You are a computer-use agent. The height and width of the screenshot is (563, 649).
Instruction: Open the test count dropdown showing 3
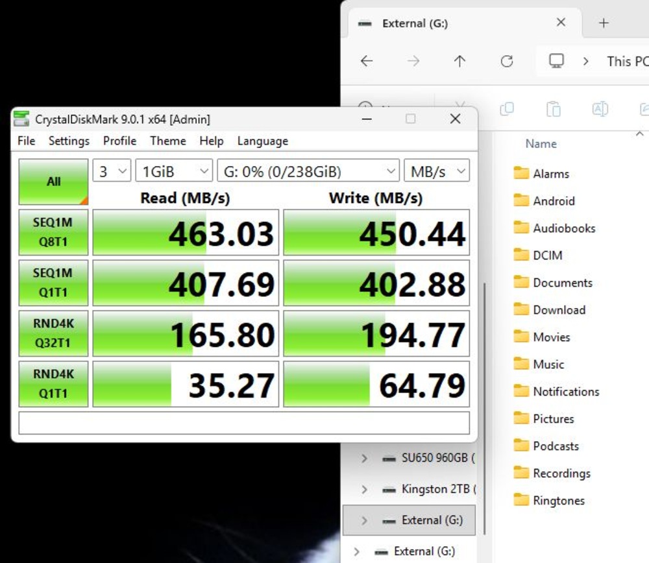coord(112,172)
